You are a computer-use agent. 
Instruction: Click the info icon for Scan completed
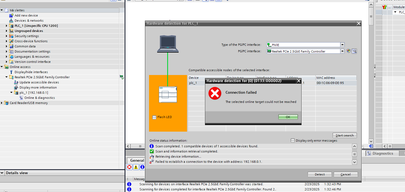(x=152, y=146)
